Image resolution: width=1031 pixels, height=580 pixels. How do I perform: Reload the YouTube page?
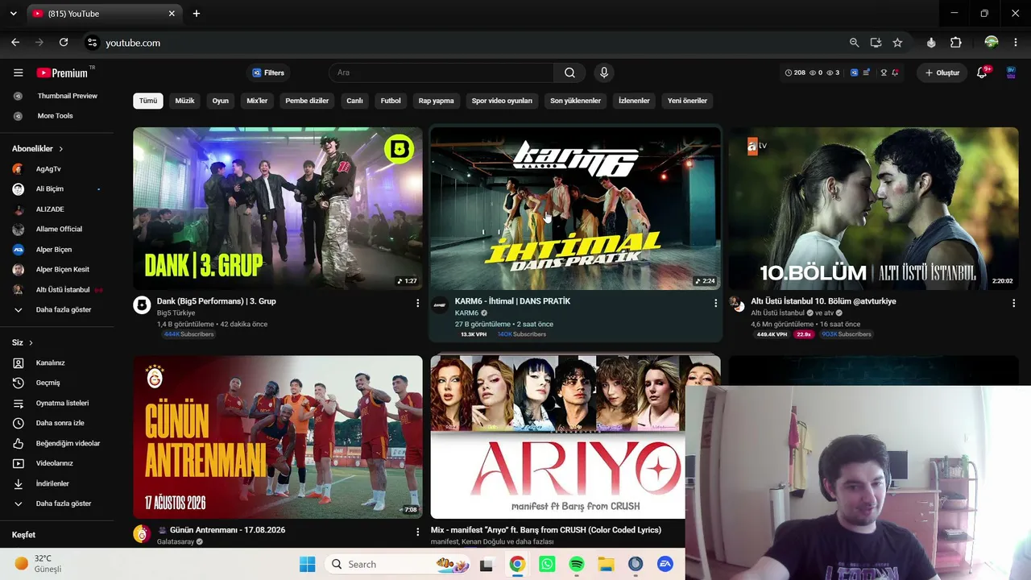click(x=64, y=43)
